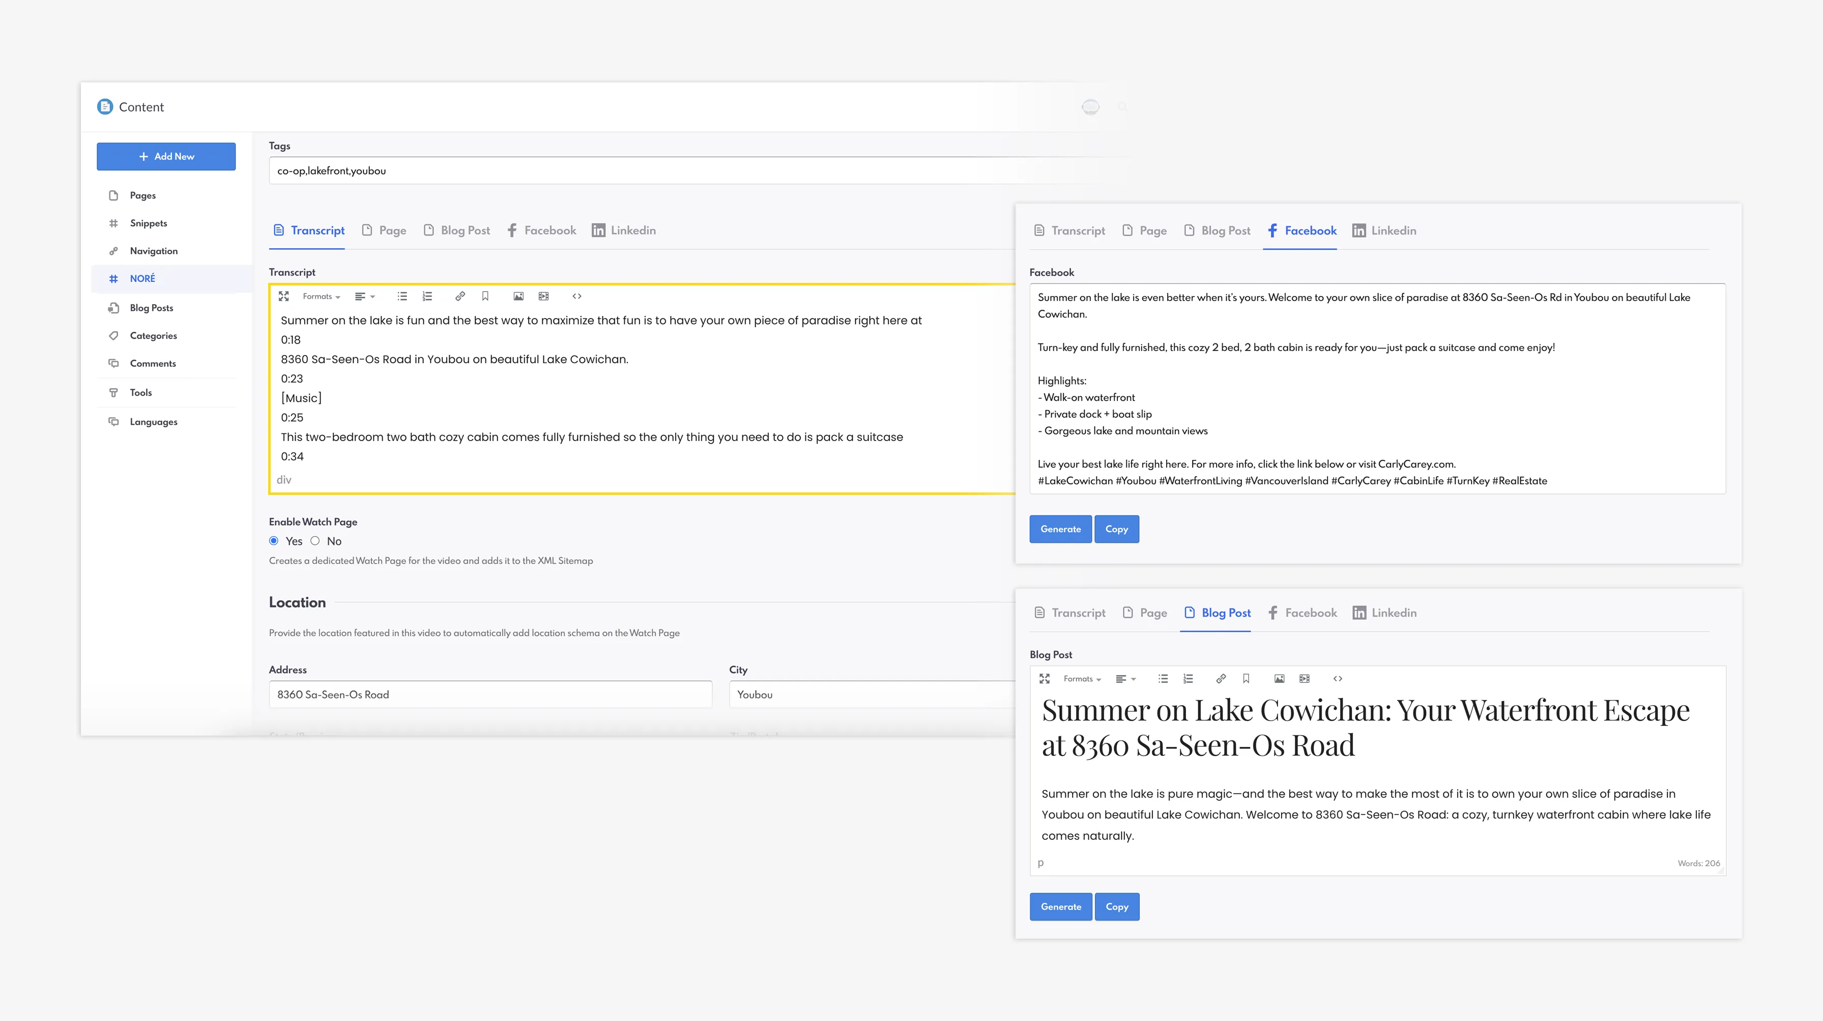Select Blog Post tab in the Facebook panel

pos(1217,230)
